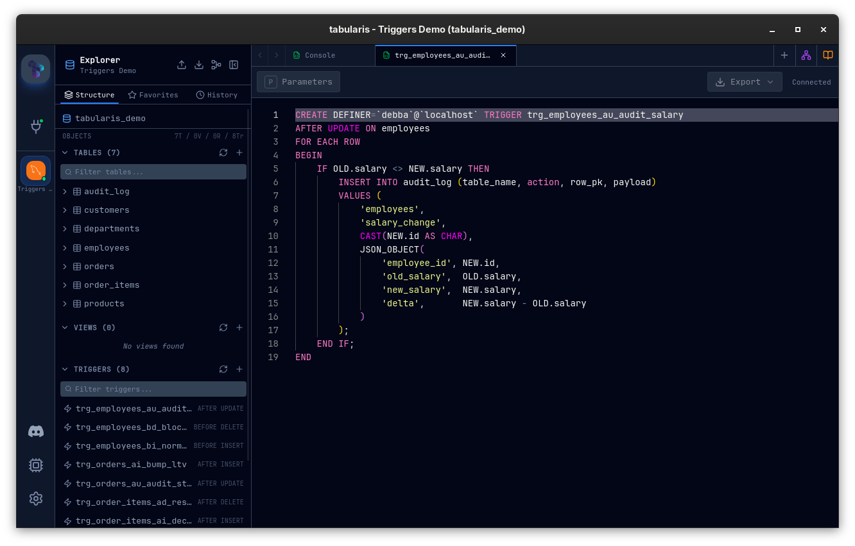Close the trg_employees_au_audi tab

[503, 55]
